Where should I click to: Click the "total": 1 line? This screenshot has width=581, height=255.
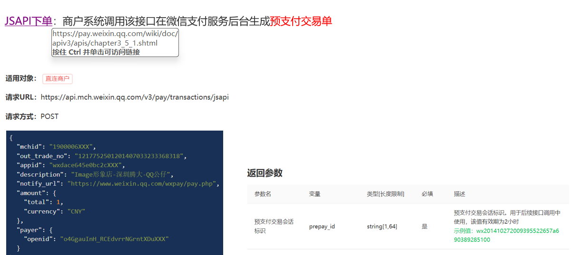[x=43, y=202]
